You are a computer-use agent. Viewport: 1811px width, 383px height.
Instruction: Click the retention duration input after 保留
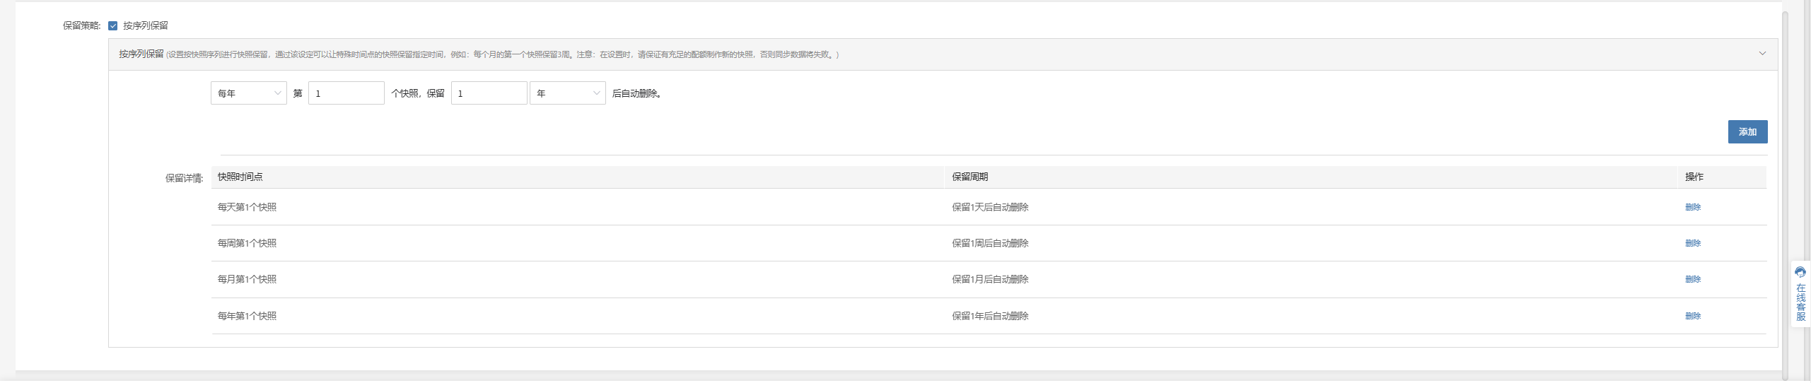click(x=489, y=93)
